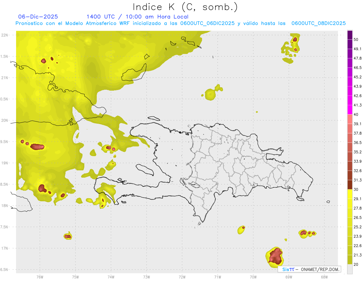The height and width of the screenshot is (281, 364).
Task: Click the '69W' longitude label
Action: (288, 277)
